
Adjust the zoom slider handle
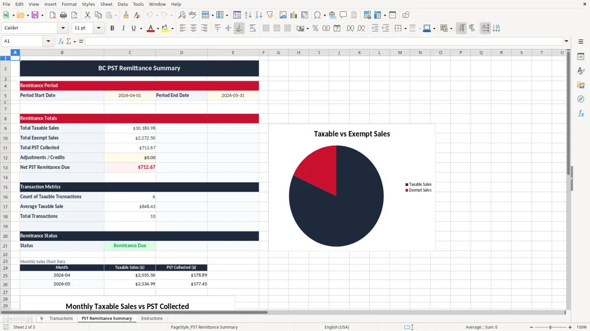point(550,327)
